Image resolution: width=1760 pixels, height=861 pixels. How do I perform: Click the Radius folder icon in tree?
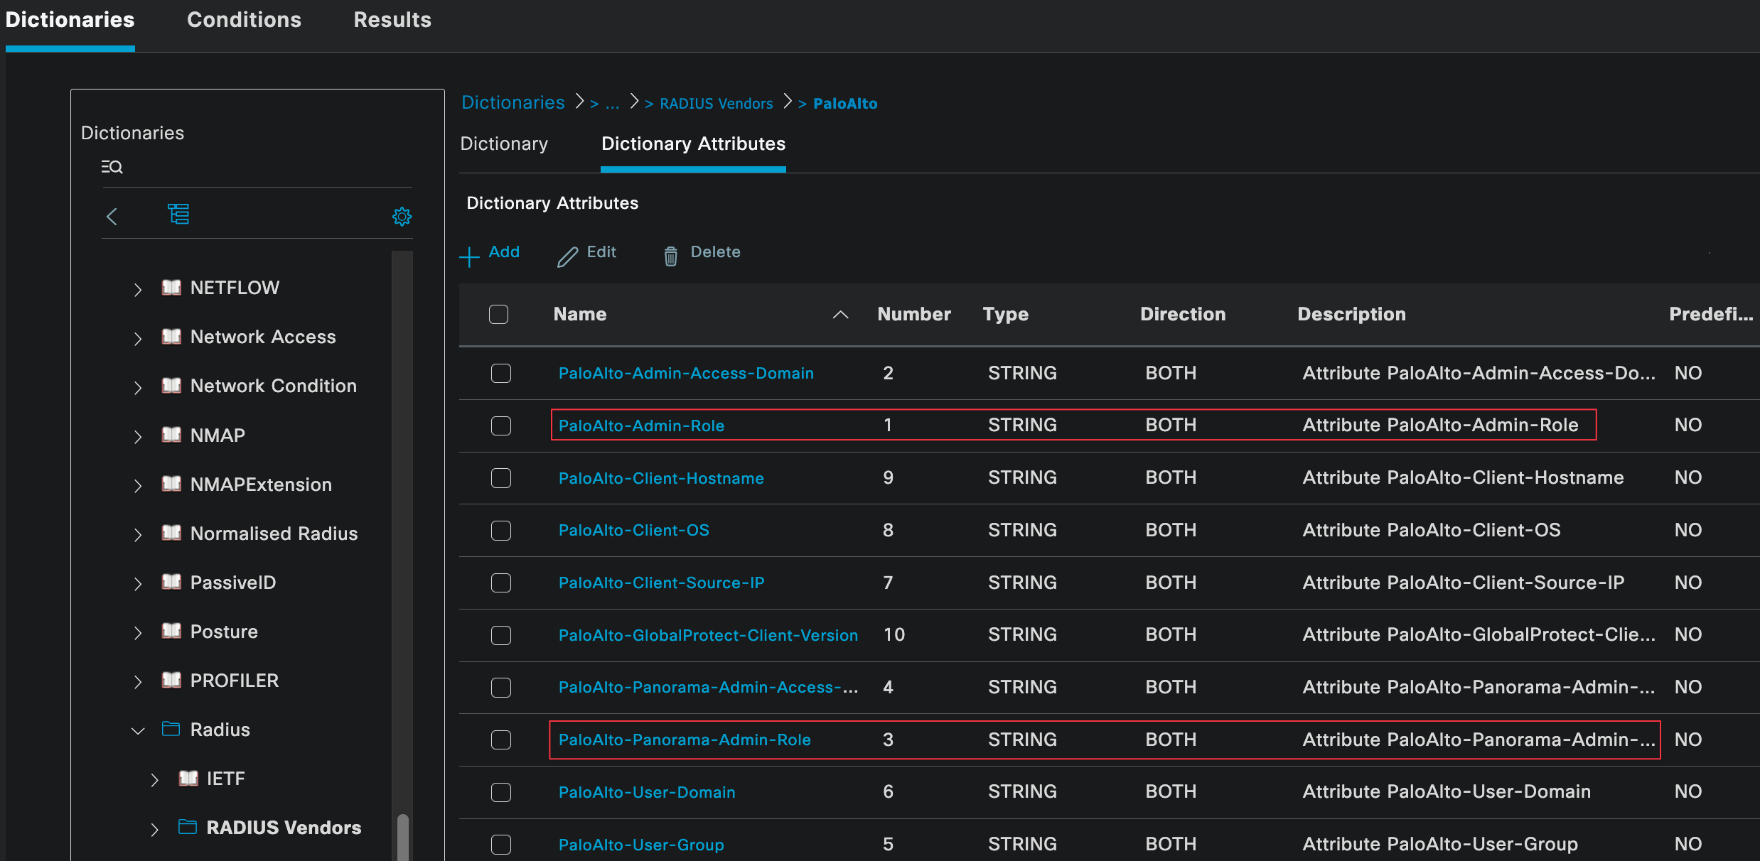click(x=171, y=729)
